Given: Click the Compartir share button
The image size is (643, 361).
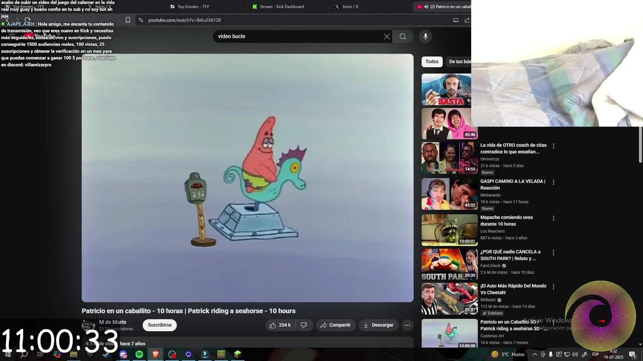Looking at the screenshot, I should (336, 325).
